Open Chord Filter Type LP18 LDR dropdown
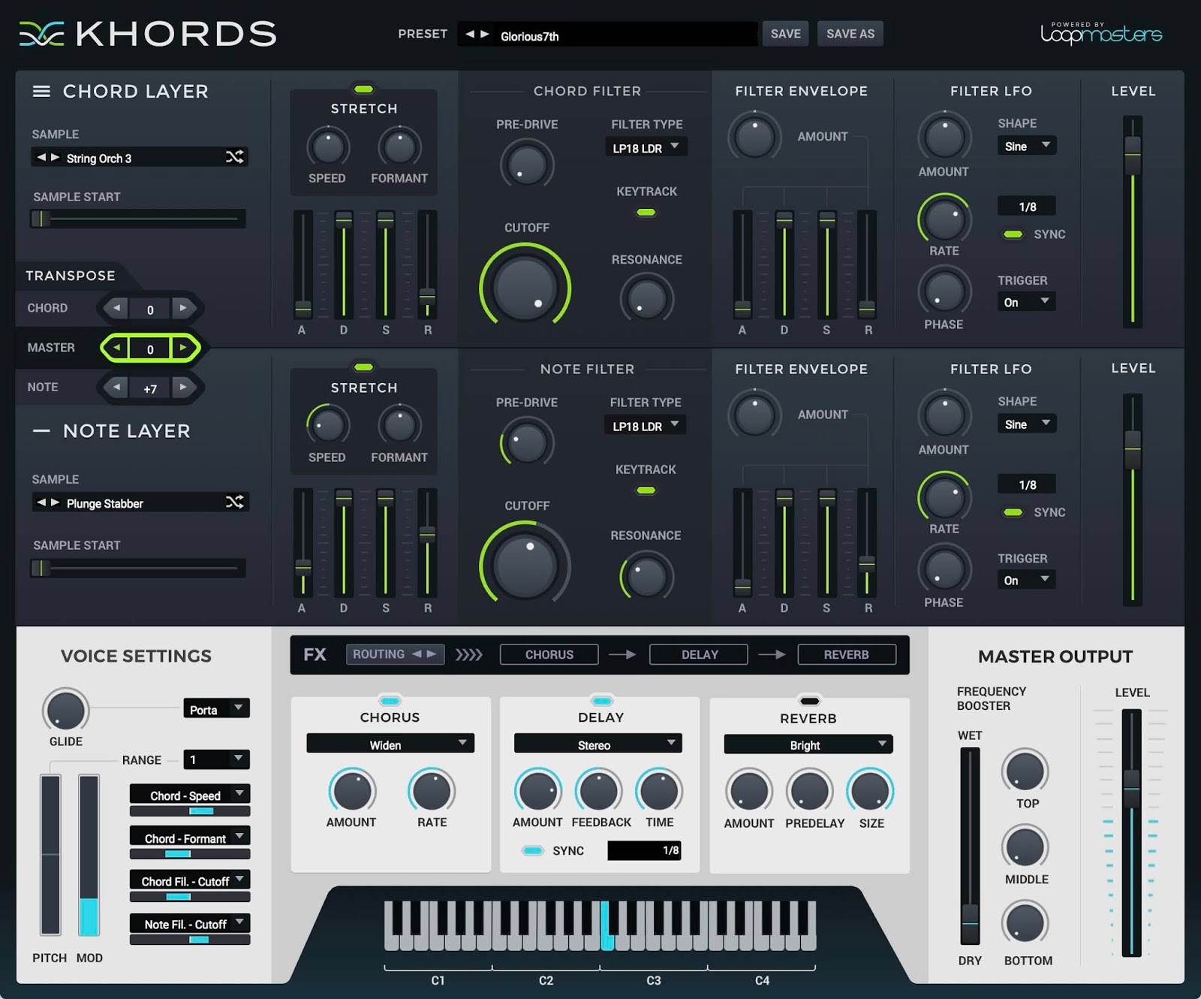The height and width of the screenshot is (999, 1201). point(646,147)
